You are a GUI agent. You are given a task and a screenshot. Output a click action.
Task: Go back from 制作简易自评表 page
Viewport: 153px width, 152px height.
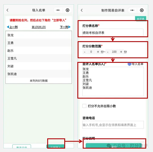point(82,10)
